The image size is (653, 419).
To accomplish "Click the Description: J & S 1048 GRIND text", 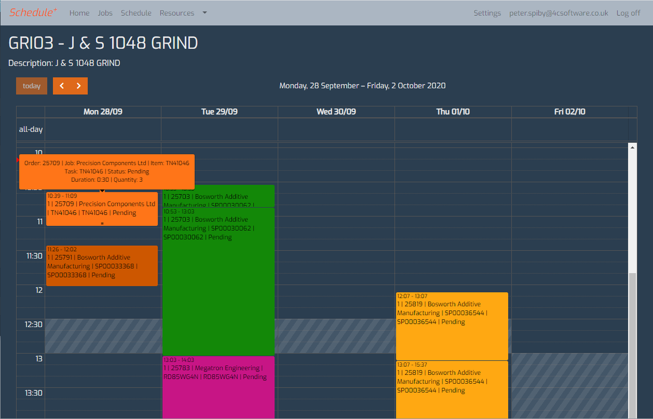I will (64, 63).
